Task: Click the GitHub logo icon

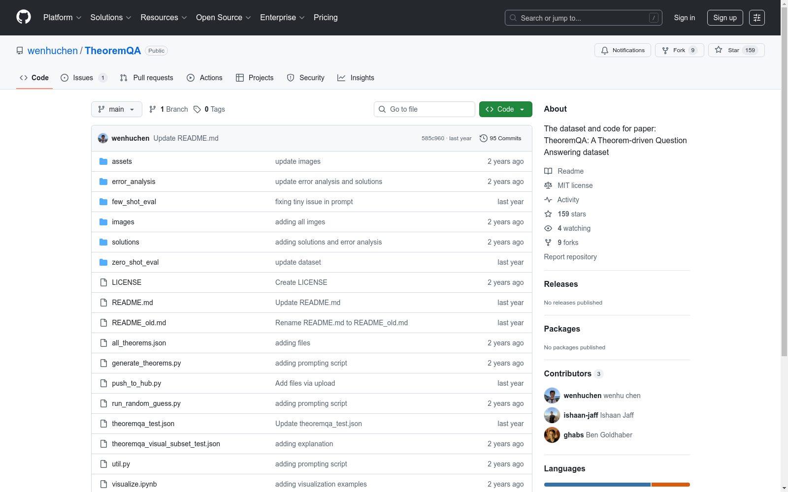Action: coord(24,17)
